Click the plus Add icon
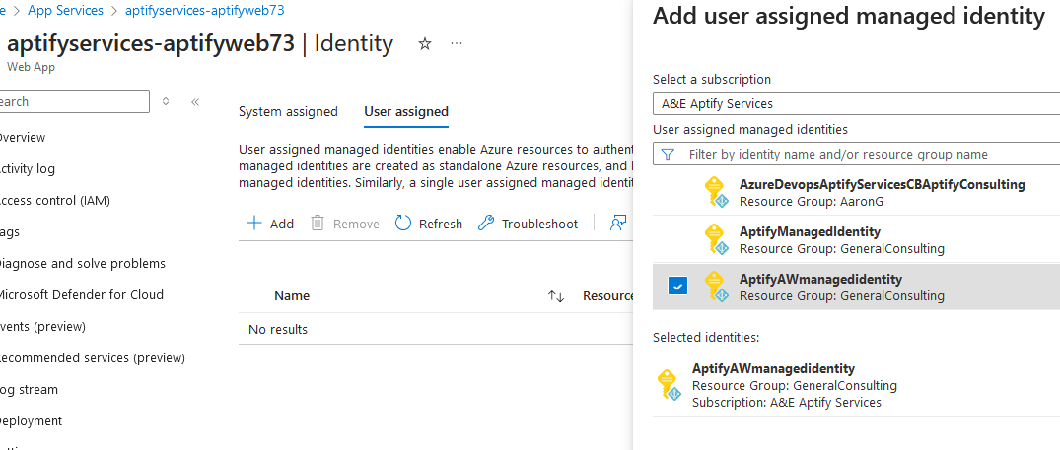 pos(254,224)
